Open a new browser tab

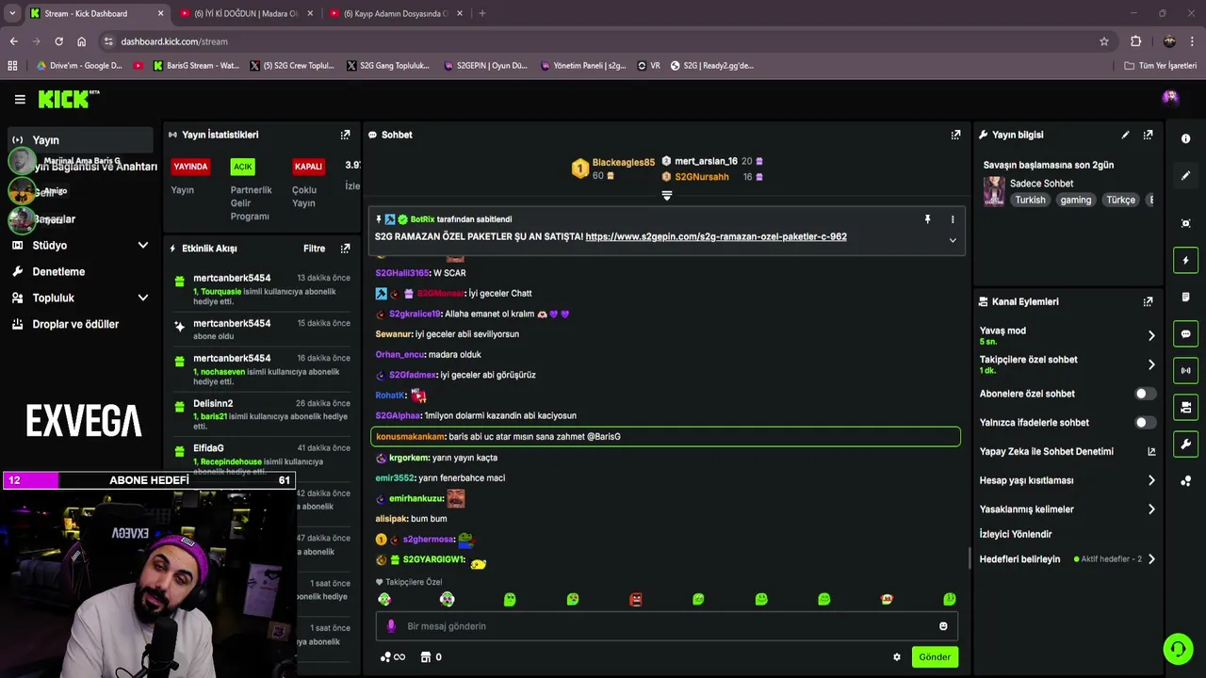click(x=481, y=13)
